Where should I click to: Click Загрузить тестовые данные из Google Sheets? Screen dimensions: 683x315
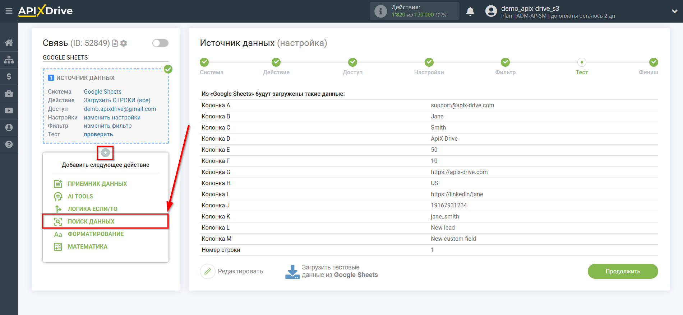[x=340, y=271]
